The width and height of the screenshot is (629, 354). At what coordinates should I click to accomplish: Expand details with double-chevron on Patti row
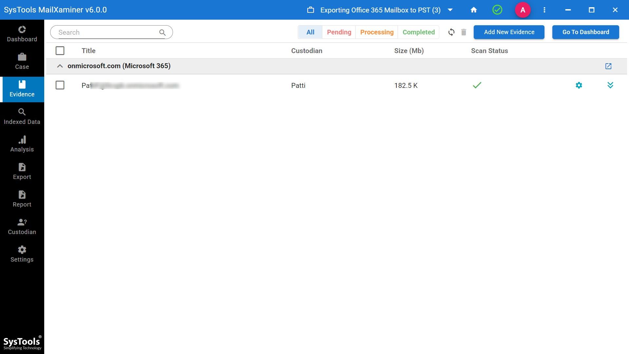click(610, 85)
